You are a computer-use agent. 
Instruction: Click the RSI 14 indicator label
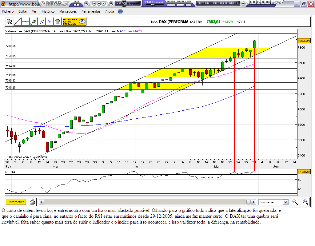10,172
